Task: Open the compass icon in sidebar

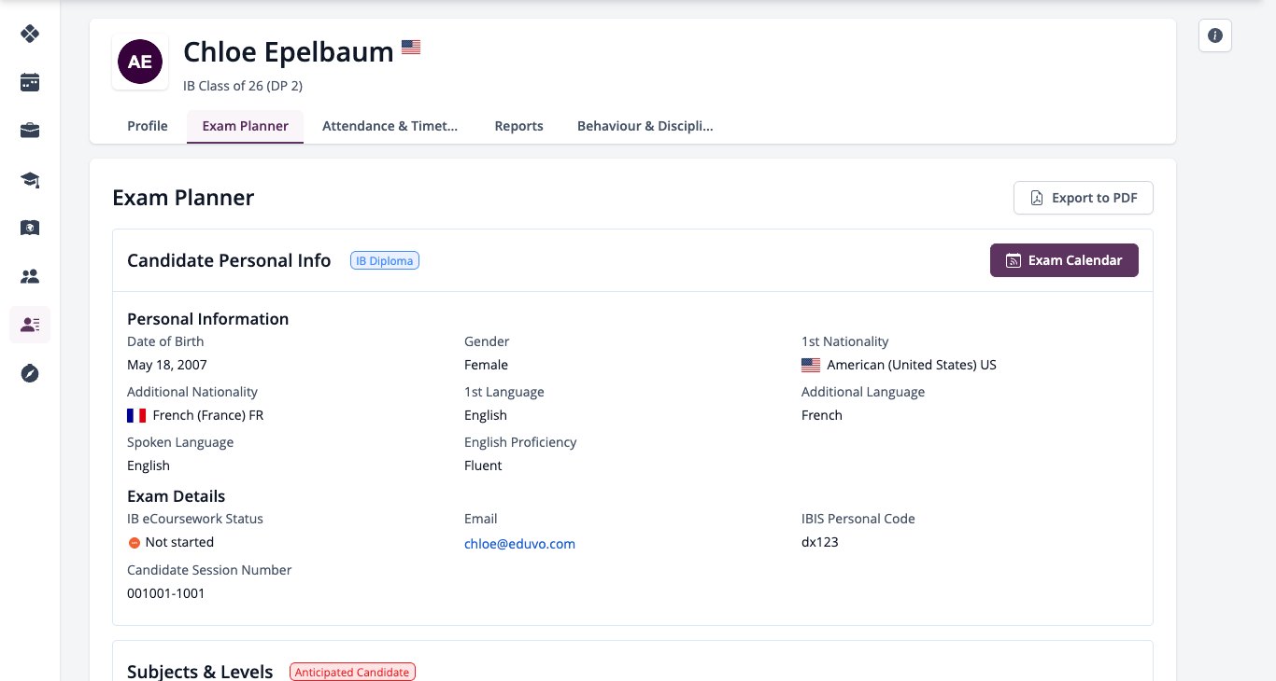Action: click(x=30, y=373)
